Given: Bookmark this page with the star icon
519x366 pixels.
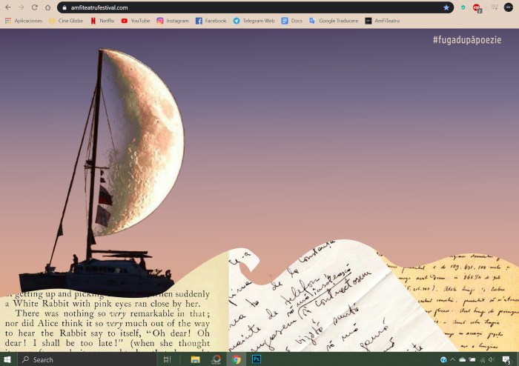Looking at the screenshot, I should (446, 7).
